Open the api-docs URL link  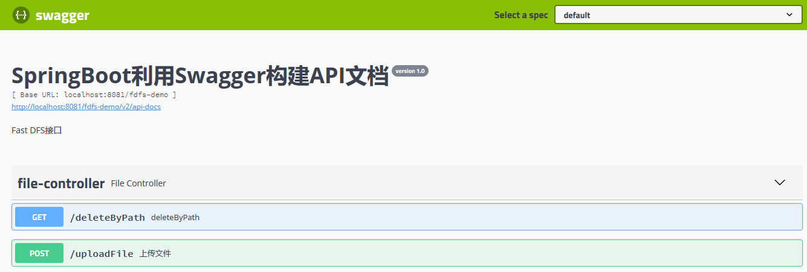point(86,107)
